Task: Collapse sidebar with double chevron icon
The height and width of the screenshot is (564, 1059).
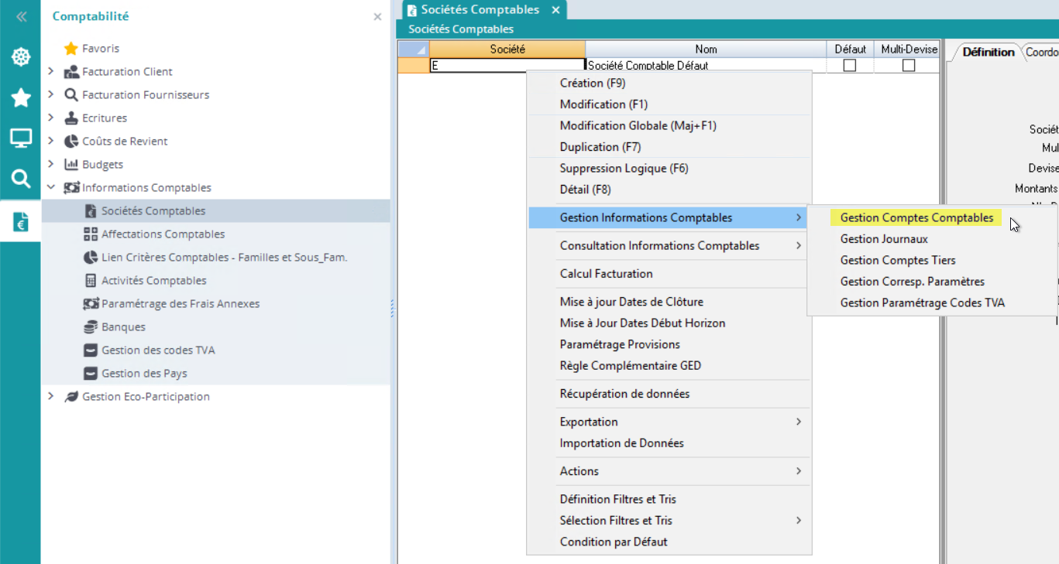Action: click(21, 16)
